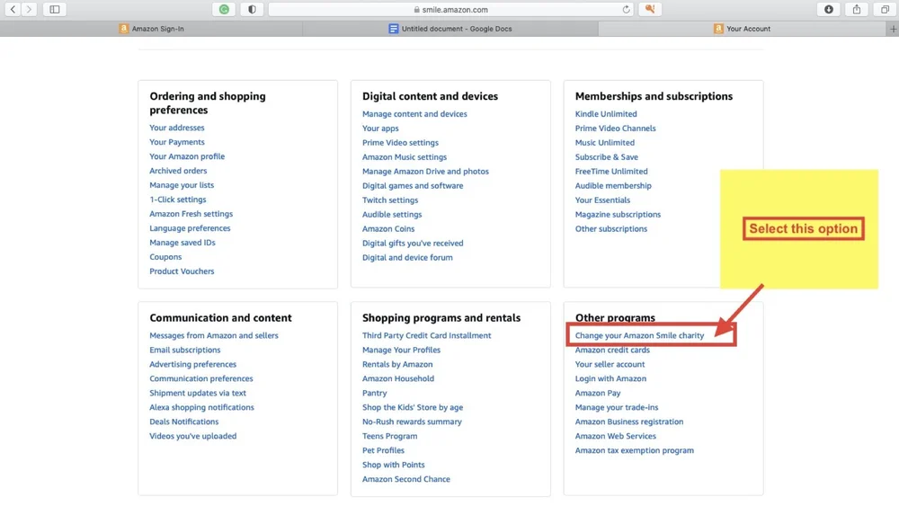Add a new tab with the plus button

893,29
